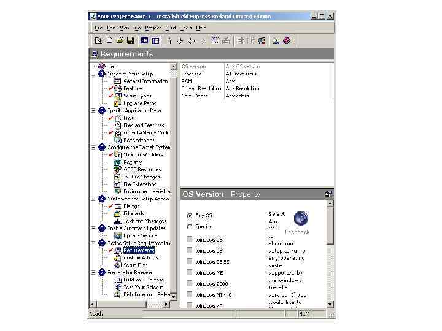Click the ODBC Resources tree icon
Image resolution: width=442 pixels, height=331 pixels.
click(117, 169)
